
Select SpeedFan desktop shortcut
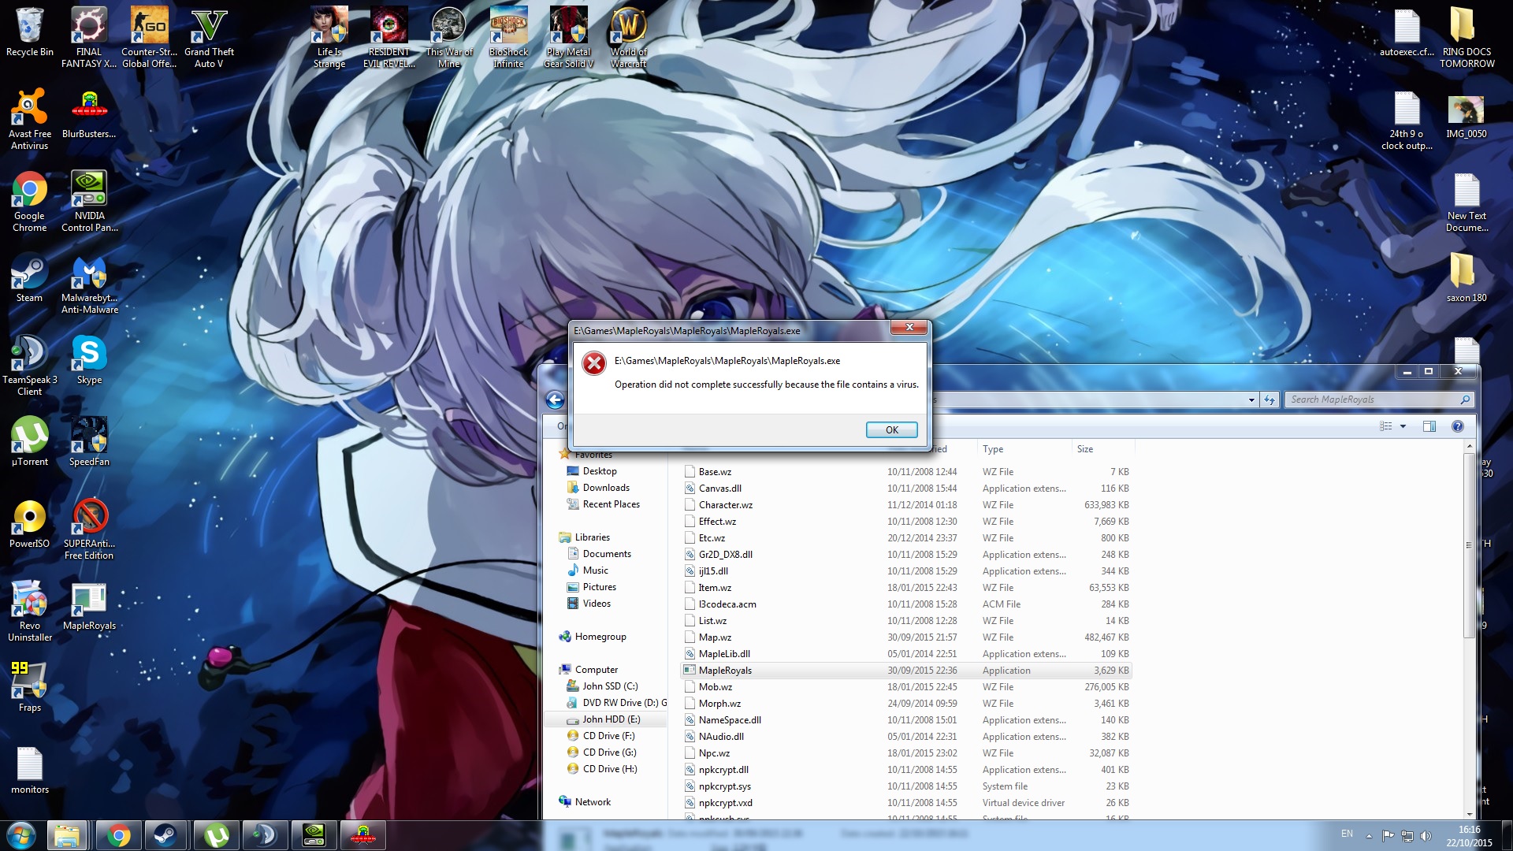[x=89, y=442]
